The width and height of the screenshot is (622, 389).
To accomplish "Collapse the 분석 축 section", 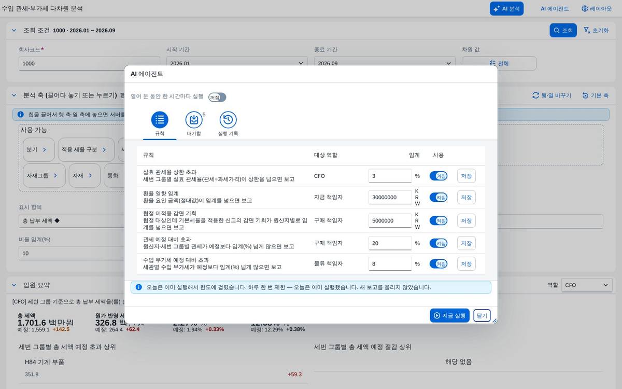I will [x=14, y=95].
